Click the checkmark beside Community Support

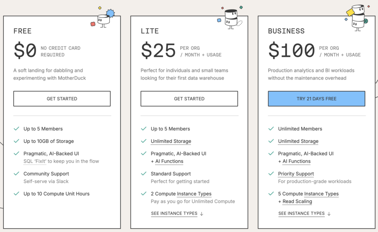[x=16, y=174]
